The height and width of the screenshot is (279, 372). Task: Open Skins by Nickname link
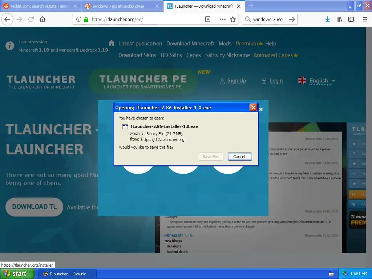227,55
